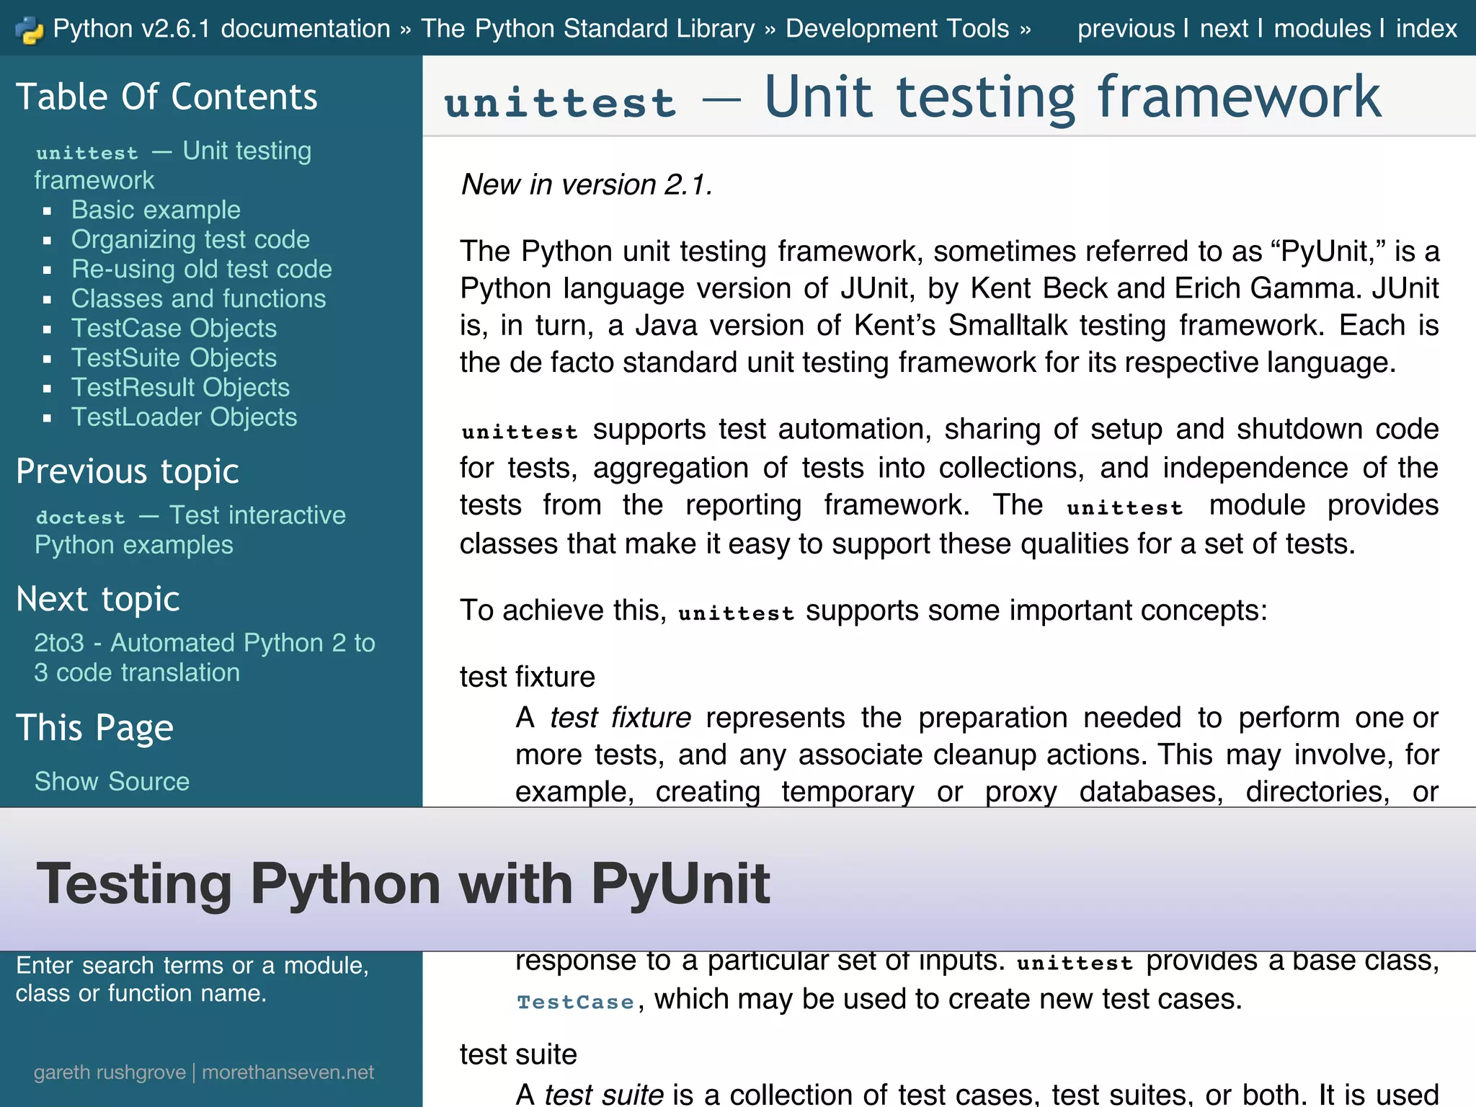
Task: Click the next navigation link
Action: pyautogui.click(x=1224, y=29)
